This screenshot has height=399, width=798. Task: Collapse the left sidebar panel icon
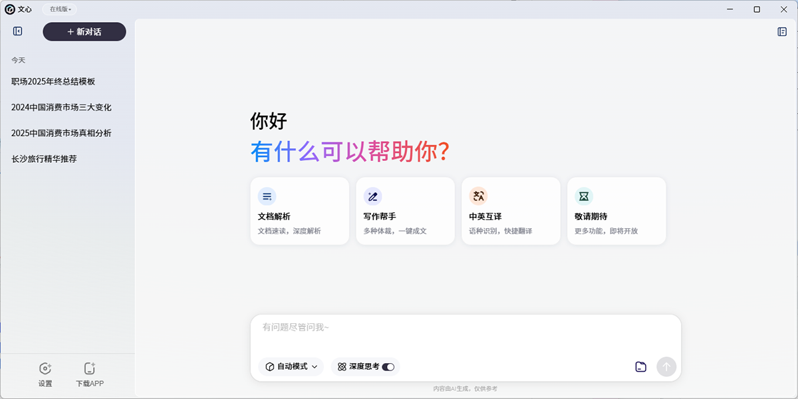point(18,31)
